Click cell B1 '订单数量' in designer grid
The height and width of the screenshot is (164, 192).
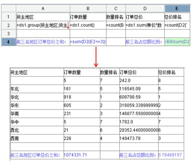click(x=88, y=17)
